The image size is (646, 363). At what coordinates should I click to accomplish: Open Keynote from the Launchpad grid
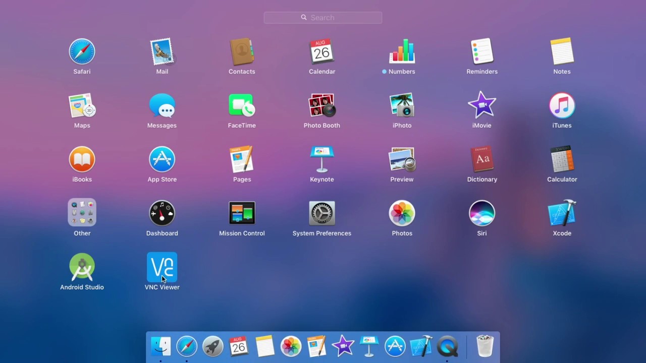(322, 160)
